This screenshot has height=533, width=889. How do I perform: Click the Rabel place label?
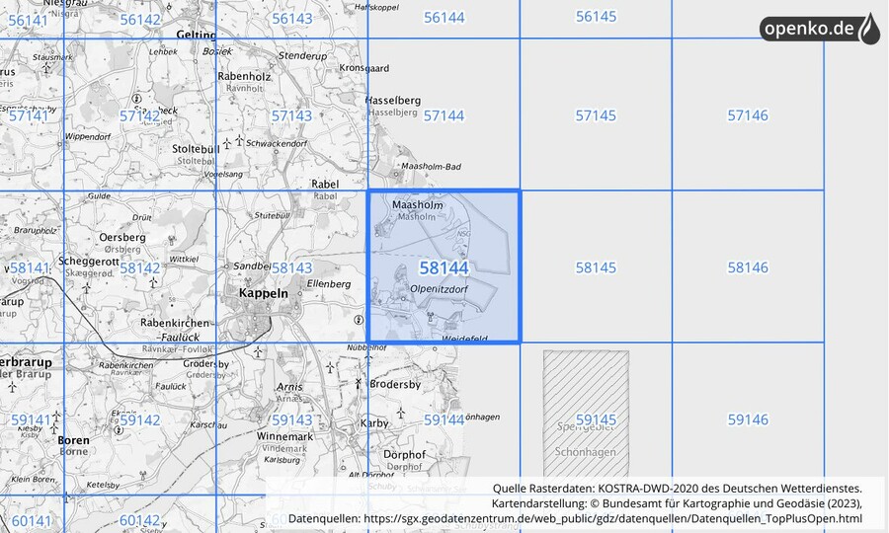(x=325, y=185)
